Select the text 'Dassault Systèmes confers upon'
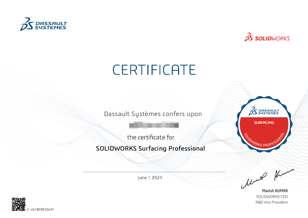This screenshot has width=308, height=218. click(153, 114)
